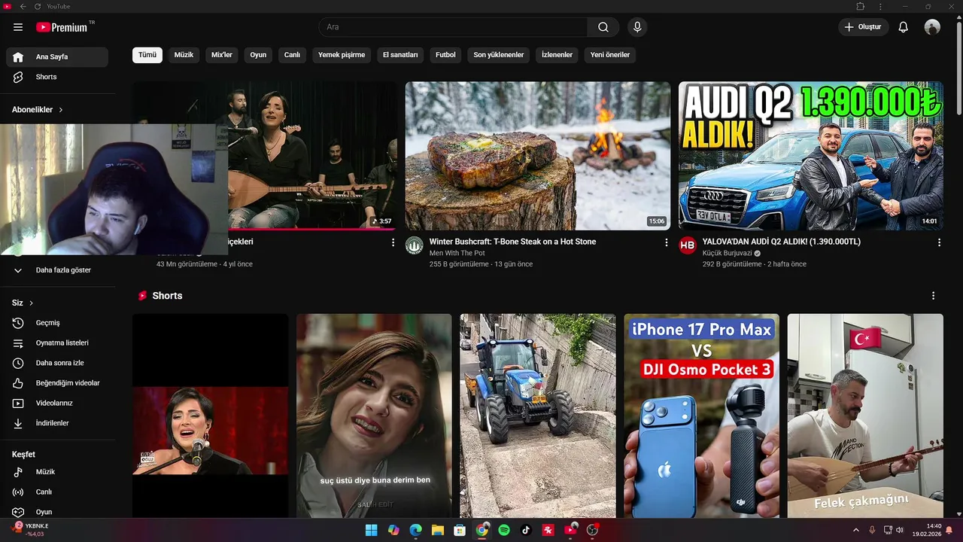Open options for Audi Q2 video
The height and width of the screenshot is (542, 963).
939,242
